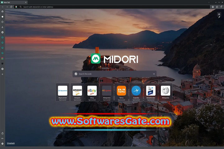The width and height of the screenshot is (224, 149).
Task: Open the main application menu with badge
Action: point(221,7)
